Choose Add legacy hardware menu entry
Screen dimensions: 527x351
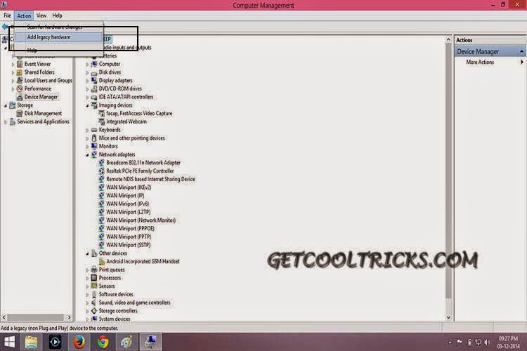59,37
